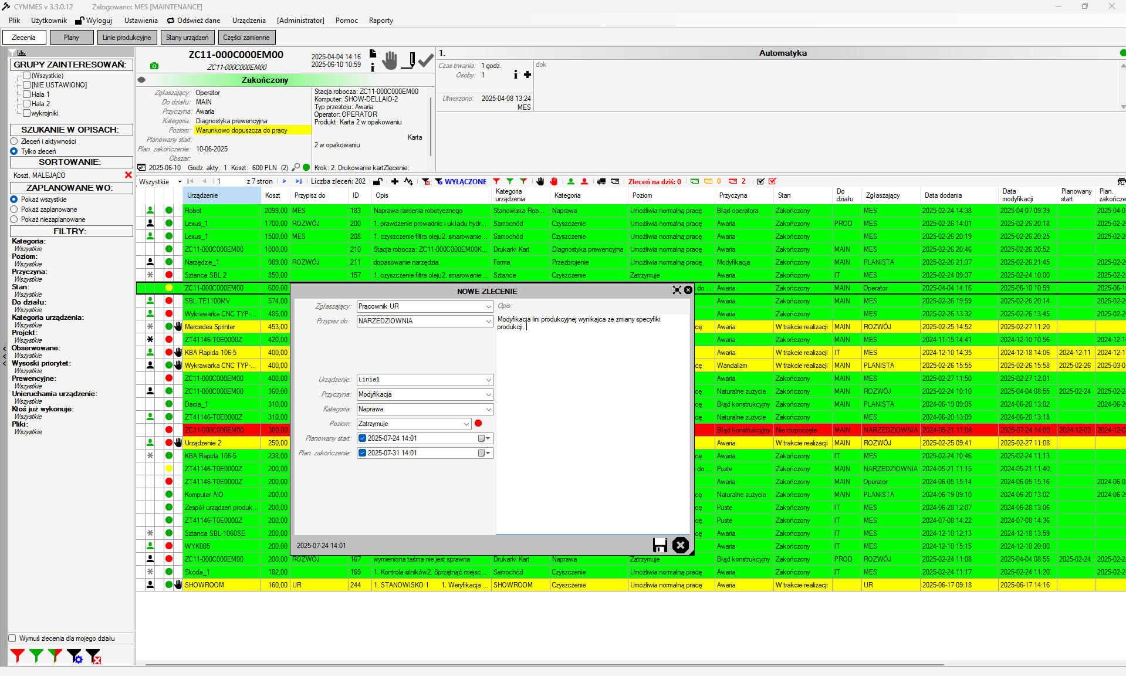
Task: Open the Przypisz do dropdown
Action: [488, 321]
